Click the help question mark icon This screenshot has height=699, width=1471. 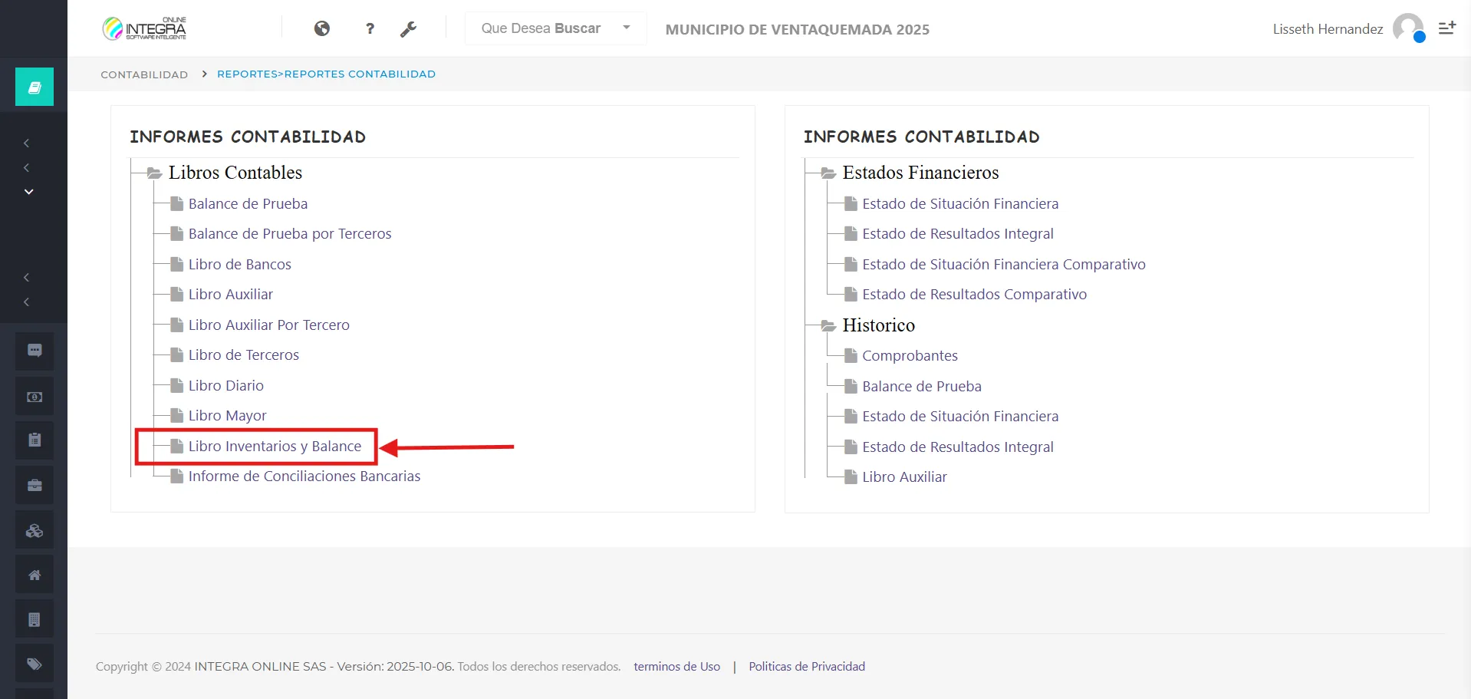[370, 28]
